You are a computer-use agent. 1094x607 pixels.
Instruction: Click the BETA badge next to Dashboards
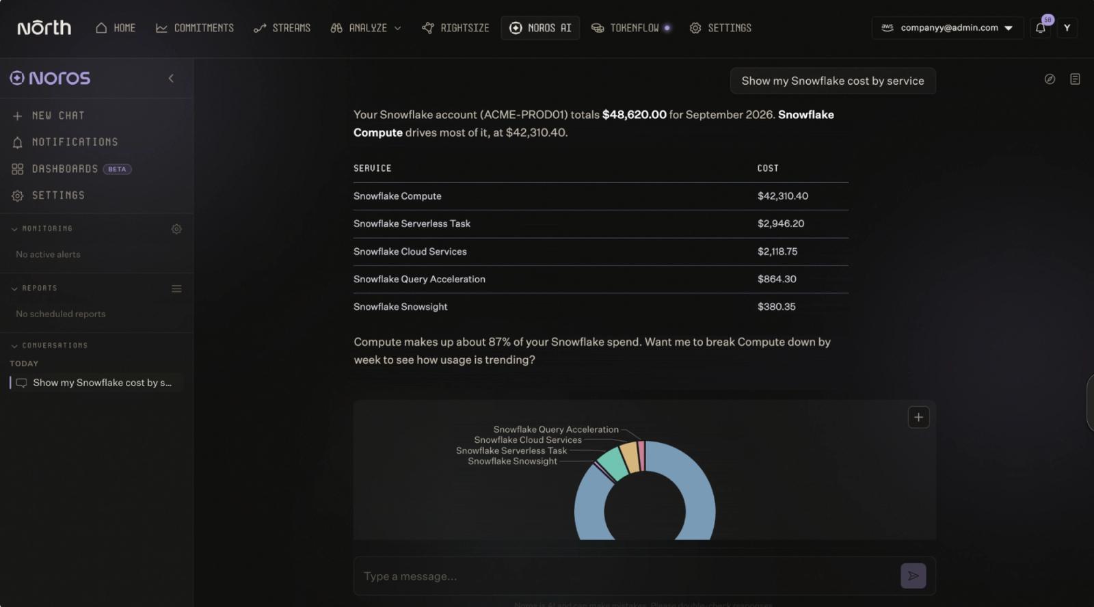coord(117,169)
